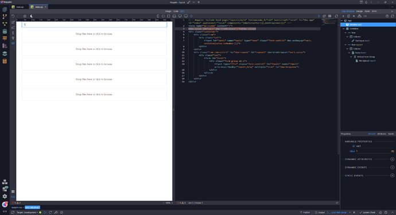The width and height of the screenshot is (396, 215).
Task: Toggle the Local Web Server terminal
Action: [337, 213]
